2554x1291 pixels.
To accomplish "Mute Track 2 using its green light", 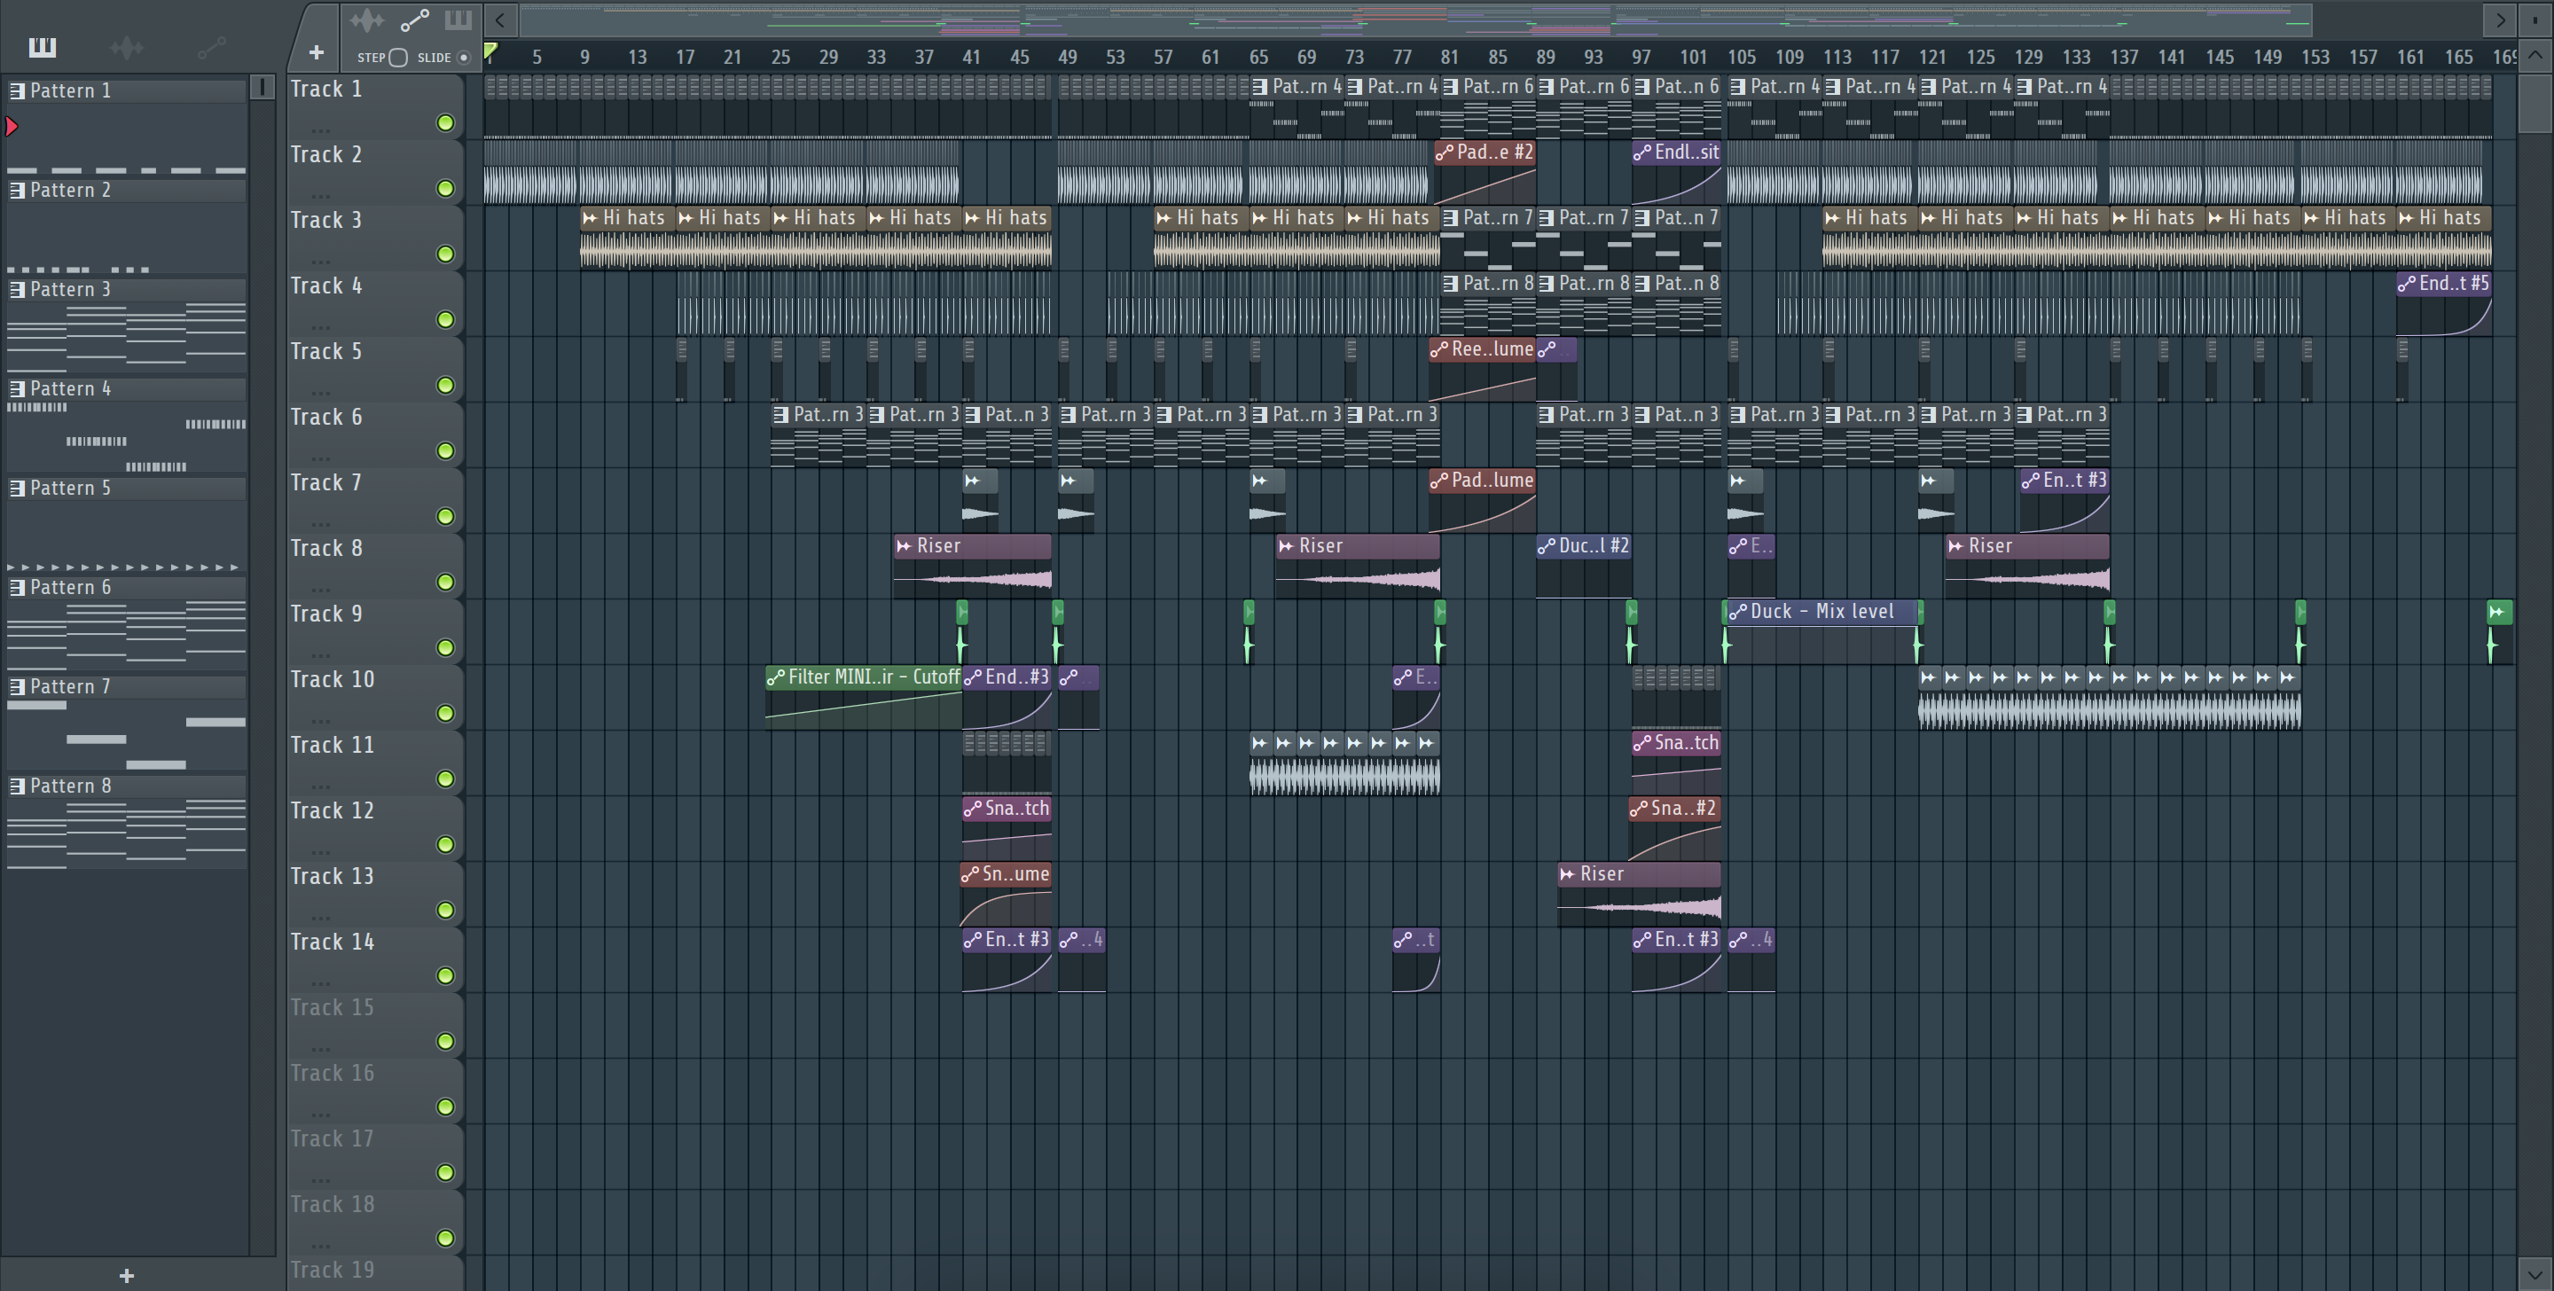I will click(x=446, y=188).
